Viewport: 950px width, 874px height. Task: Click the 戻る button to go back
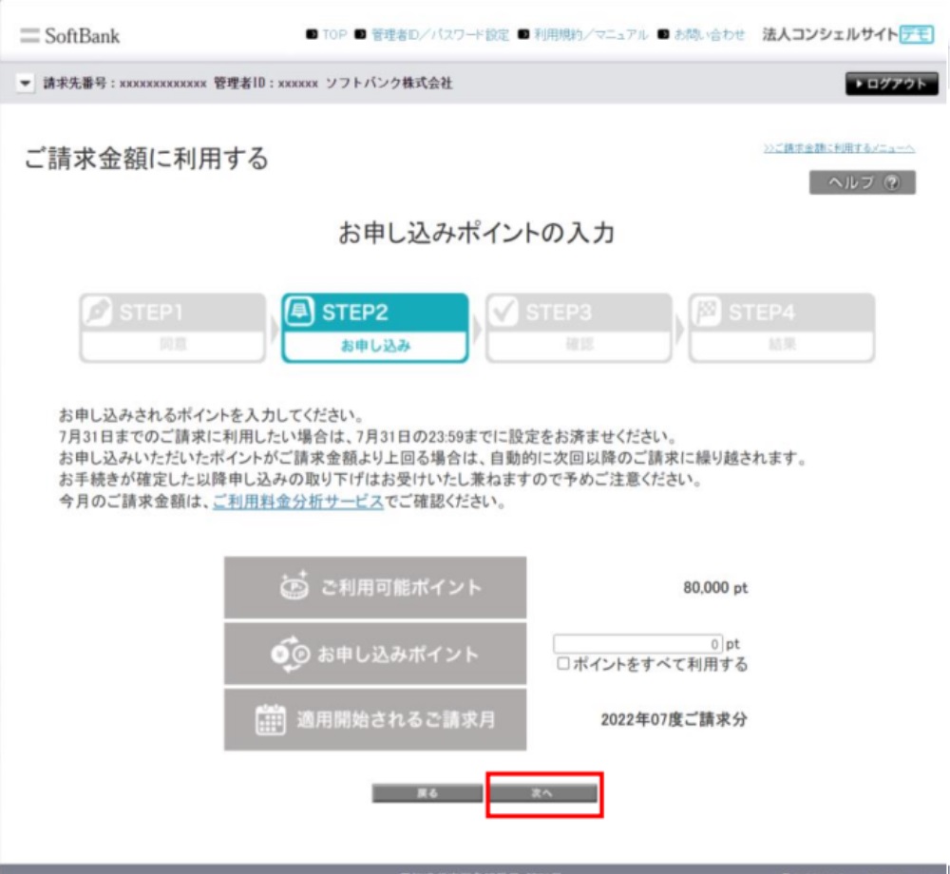427,794
